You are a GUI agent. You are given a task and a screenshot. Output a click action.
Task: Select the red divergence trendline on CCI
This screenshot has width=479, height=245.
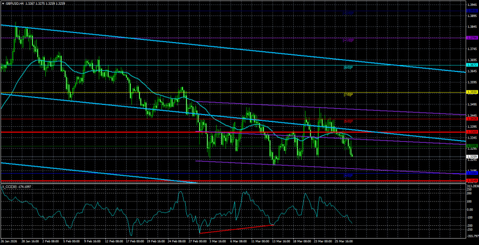237,229
